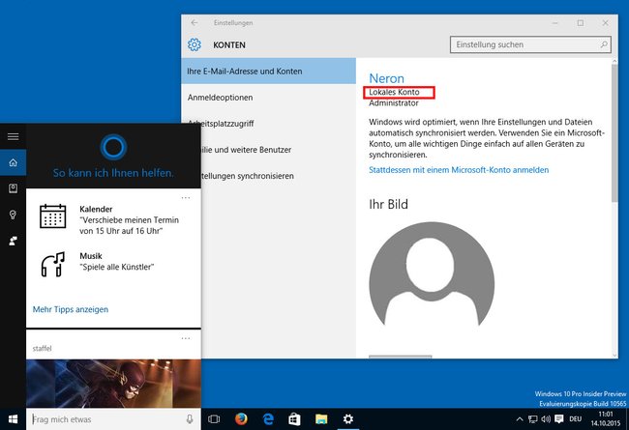
Task: Click Administrator label under Neron
Action: point(394,103)
